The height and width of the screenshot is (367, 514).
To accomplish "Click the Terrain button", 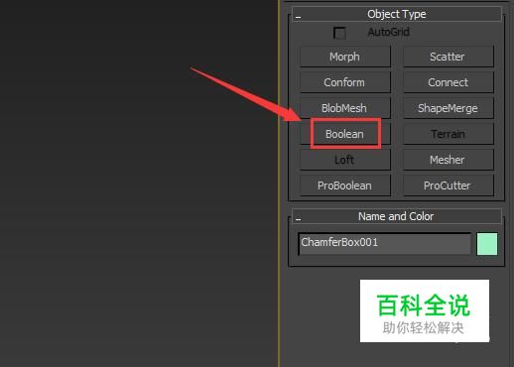I will tap(449, 134).
